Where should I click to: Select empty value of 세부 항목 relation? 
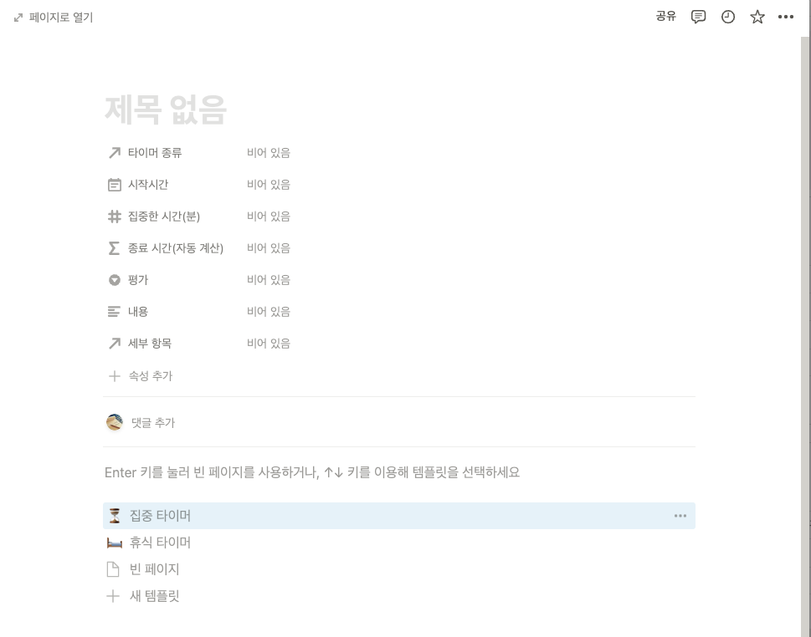(x=269, y=344)
